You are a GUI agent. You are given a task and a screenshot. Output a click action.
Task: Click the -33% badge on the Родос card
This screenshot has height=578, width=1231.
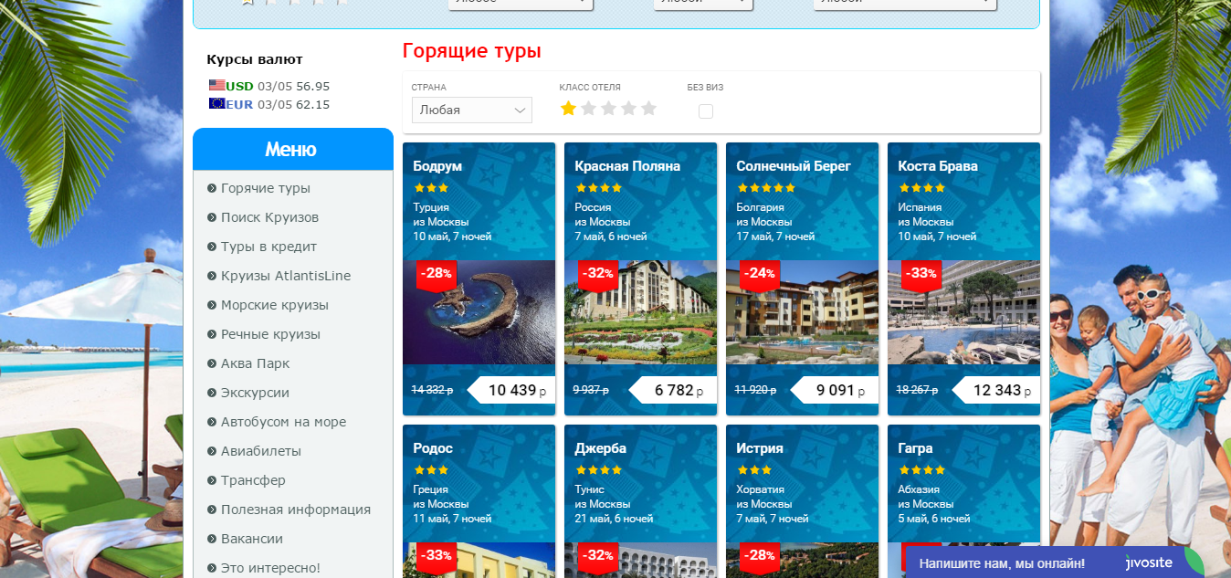coord(436,557)
